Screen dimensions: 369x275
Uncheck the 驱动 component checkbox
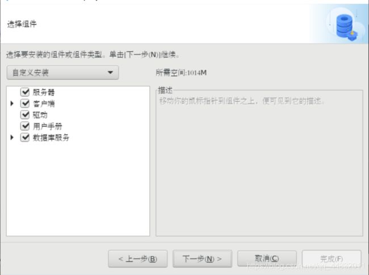tap(25, 115)
